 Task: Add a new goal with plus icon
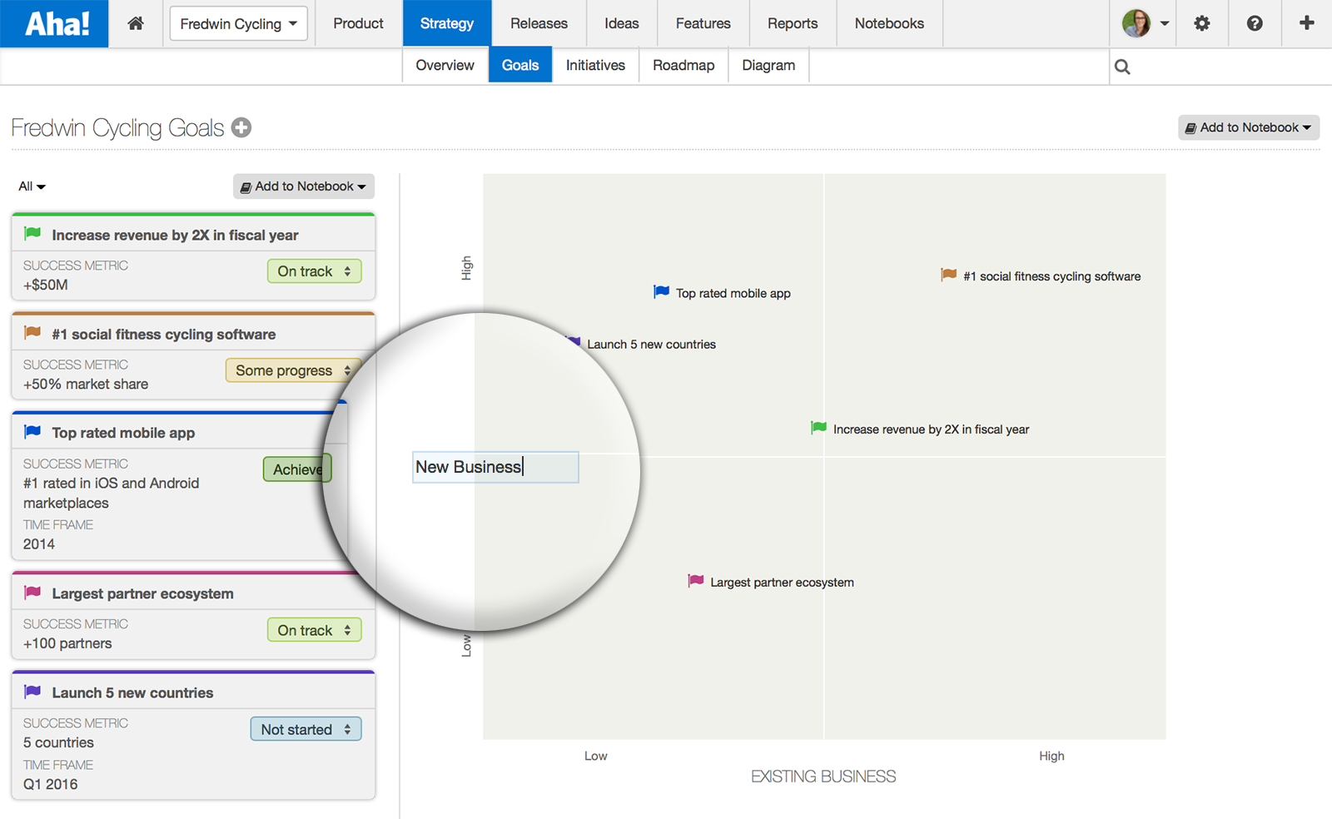[241, 127]
